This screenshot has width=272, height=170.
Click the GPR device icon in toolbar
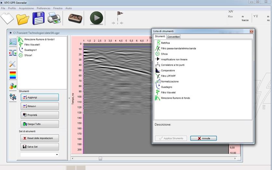tap(75, 18)
